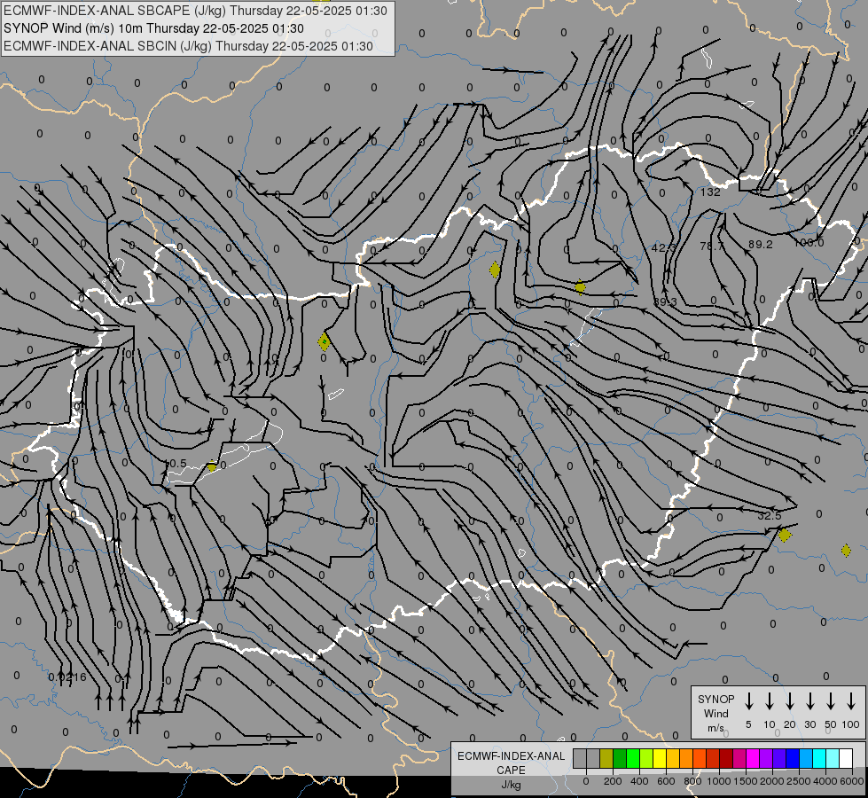Pick the amber swatch right of the 600 mark
Viewport: 868px width, 798px height.
pos(673,759)
